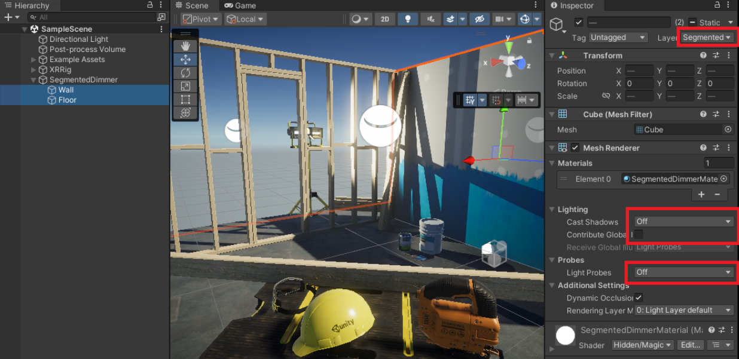Toggle 2D view mode
The width and height of the screenshot is (739, 359).
(385, 19)
